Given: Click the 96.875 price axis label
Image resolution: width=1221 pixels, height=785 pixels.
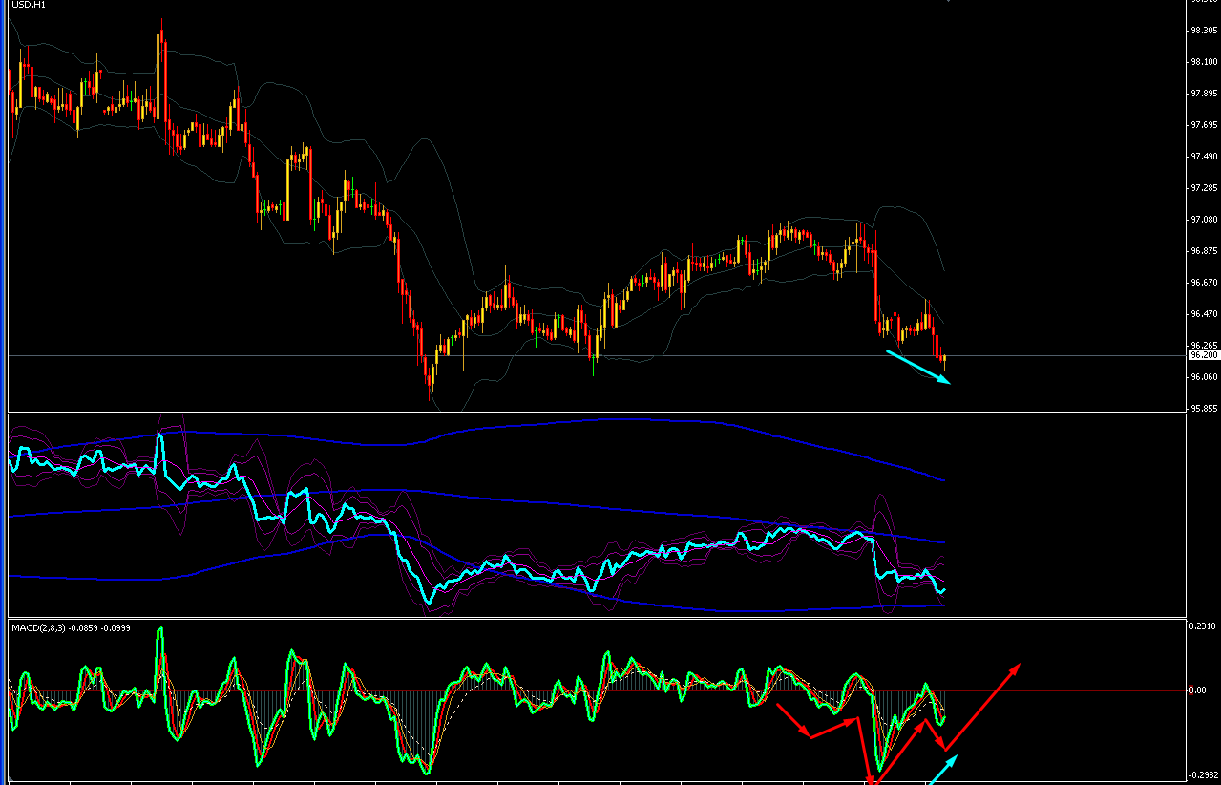Looking at the screenshot, I should (x=1203, y=251).
